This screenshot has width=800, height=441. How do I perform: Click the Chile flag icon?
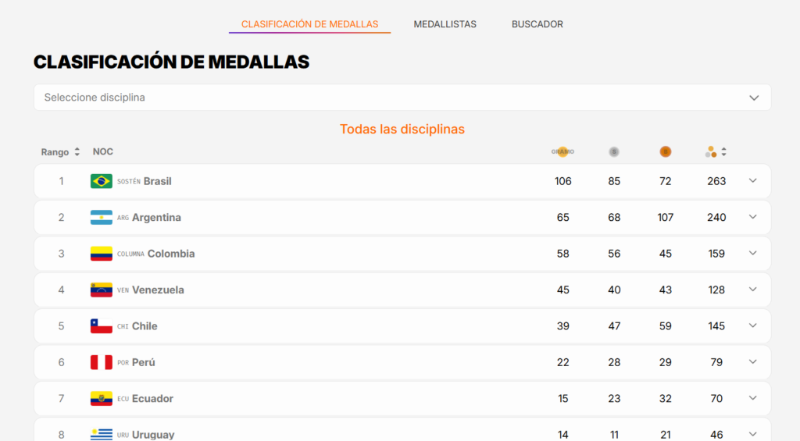[x=102, y=325]
